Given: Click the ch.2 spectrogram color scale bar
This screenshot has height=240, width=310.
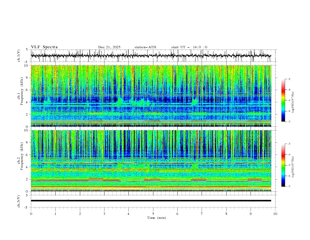Looking at the screenshot, I should click(x=283, y=165).
